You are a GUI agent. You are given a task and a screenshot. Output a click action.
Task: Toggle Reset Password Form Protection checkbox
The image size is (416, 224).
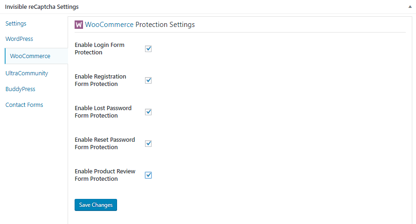[x=148, y=144]
